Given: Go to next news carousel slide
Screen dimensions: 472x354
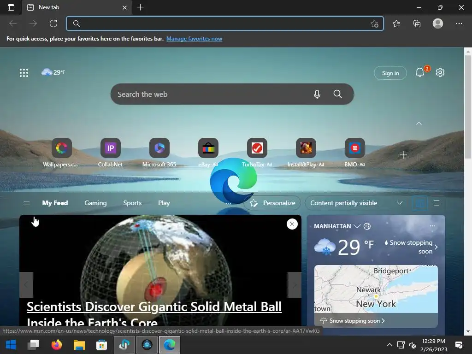Looking at the screenshot, I should coord(295,285).
